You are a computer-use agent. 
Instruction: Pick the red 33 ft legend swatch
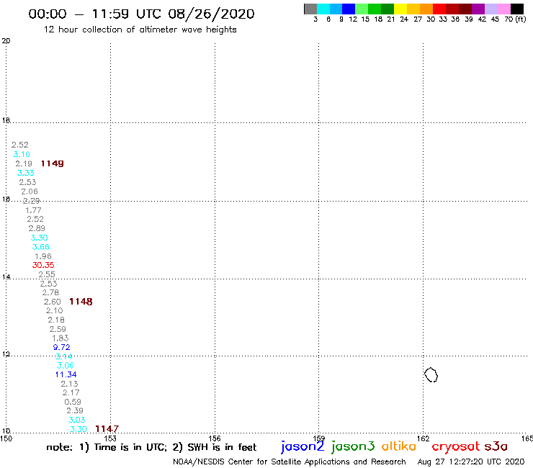pos(439,9)
